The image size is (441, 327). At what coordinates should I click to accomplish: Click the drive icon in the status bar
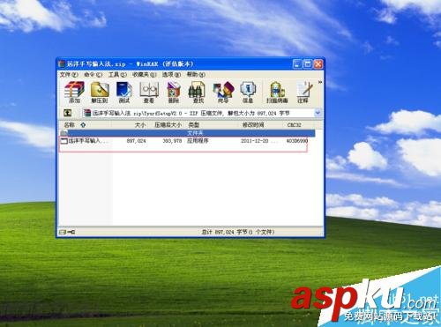63,232
